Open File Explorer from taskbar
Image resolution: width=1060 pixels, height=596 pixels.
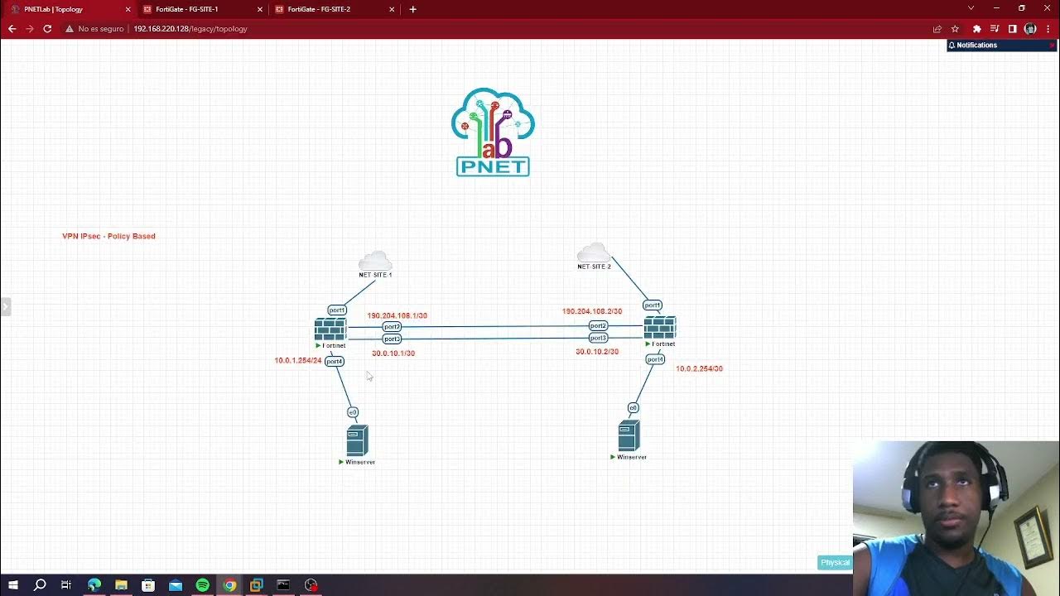121,585
